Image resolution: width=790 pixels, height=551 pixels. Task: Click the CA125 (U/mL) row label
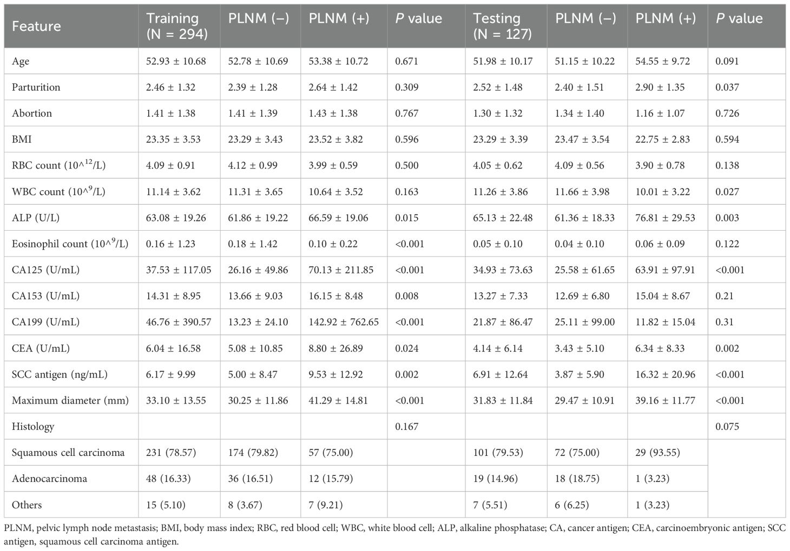coord(45,270)
